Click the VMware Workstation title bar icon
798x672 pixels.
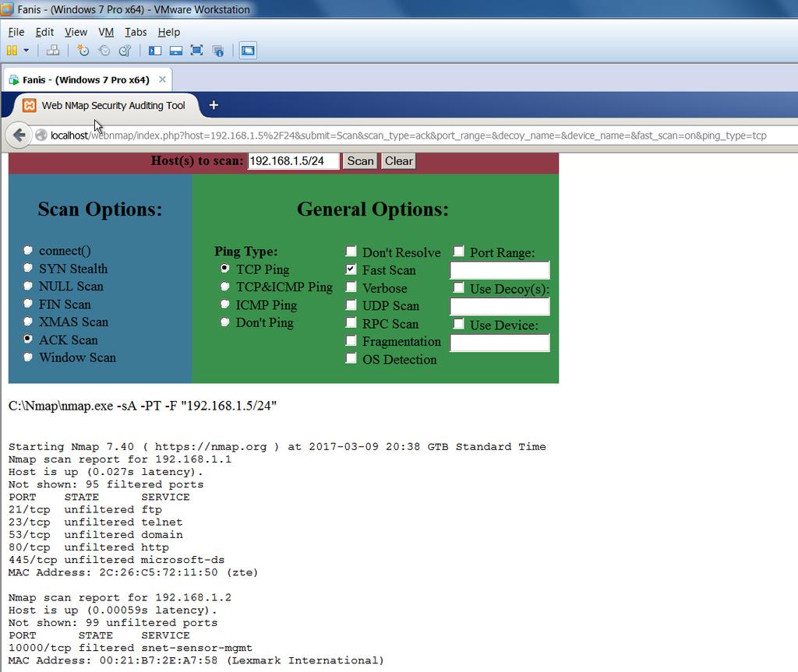(x=7, y=9)
